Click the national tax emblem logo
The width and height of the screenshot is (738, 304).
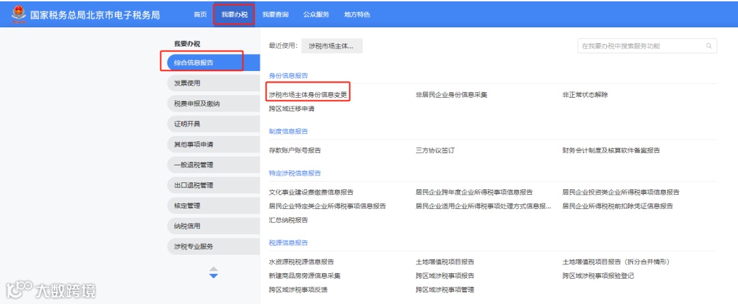coord(19,14)
